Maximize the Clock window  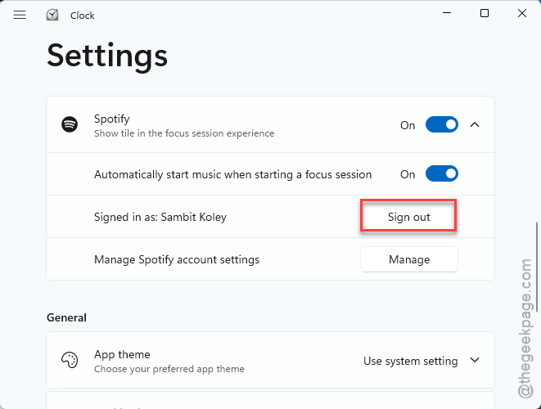point(485,13)
